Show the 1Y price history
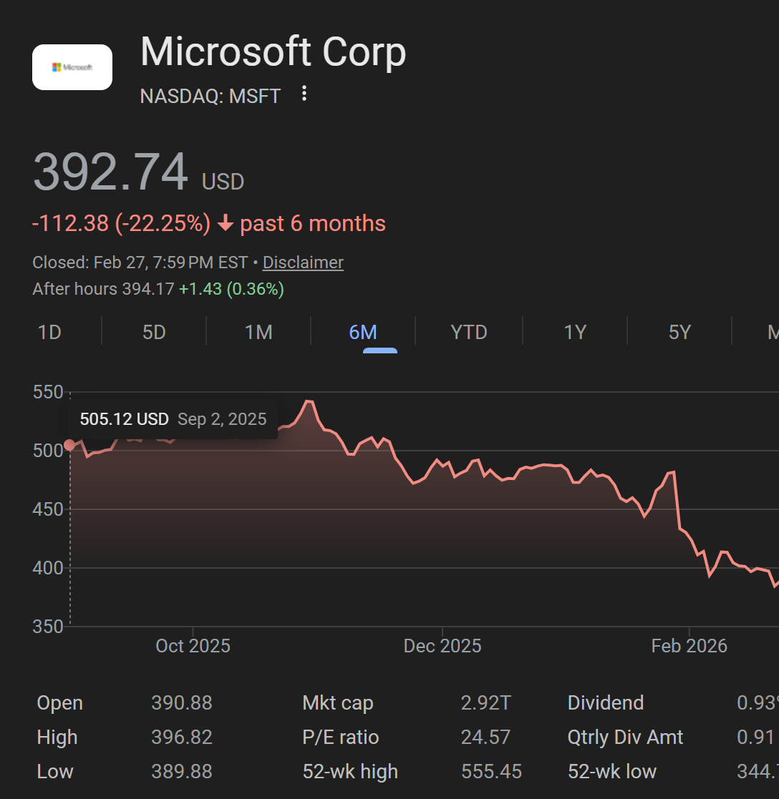 click(575, 333)
